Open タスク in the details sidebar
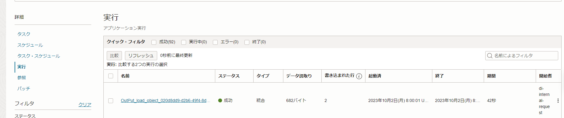The height and width of the screenshot is (118, 564). coord(24,34)
